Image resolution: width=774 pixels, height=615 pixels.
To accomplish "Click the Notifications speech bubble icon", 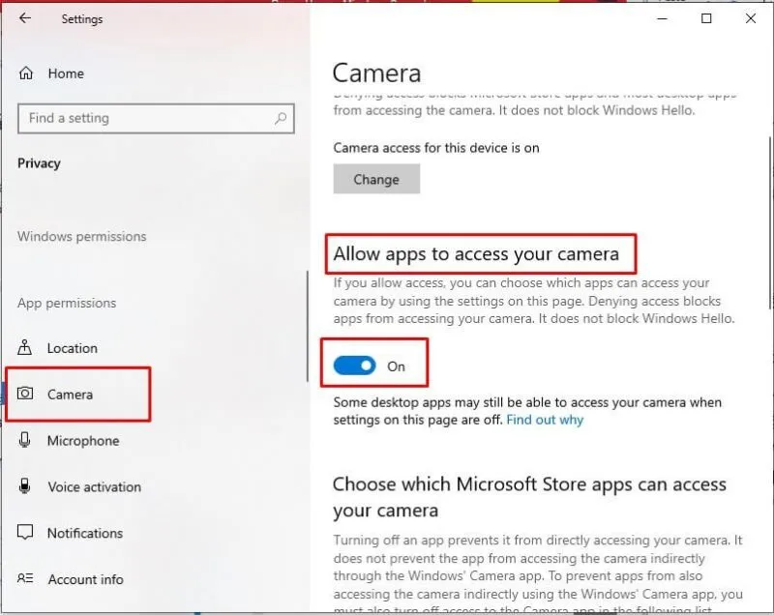I will (25, 532).
